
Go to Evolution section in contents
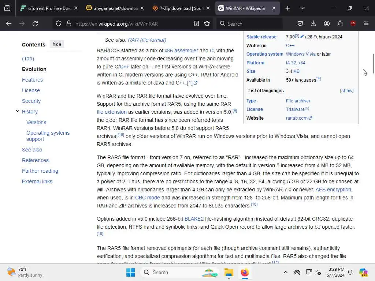tap(34, 69)
